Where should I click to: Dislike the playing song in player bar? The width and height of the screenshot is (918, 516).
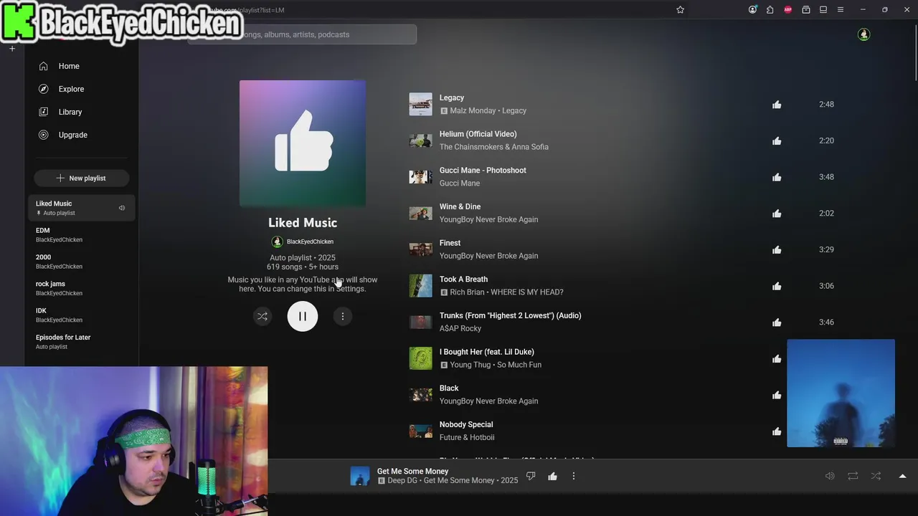[531, 476]
